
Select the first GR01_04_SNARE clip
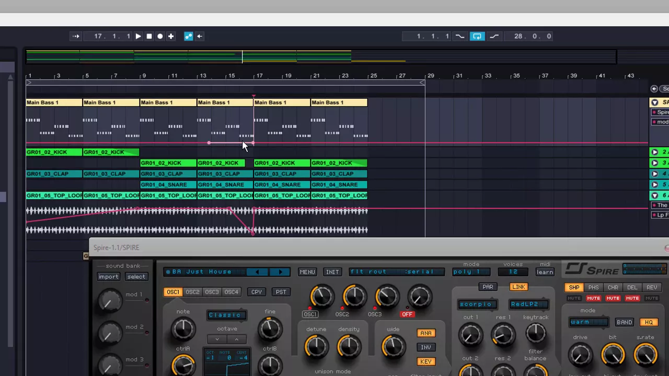click(168, 184)
